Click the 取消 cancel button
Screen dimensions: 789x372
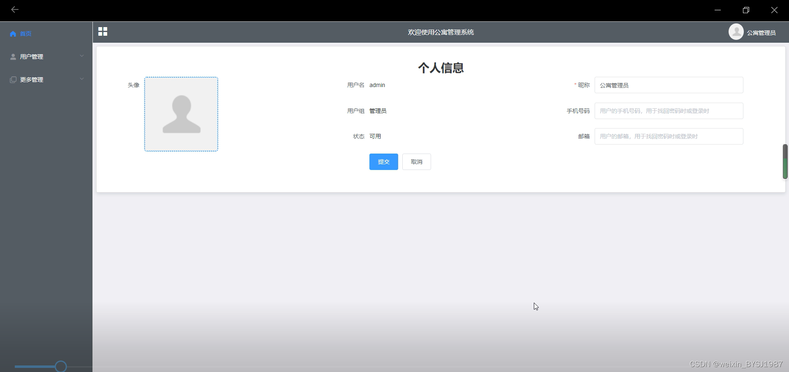point(417,162)
